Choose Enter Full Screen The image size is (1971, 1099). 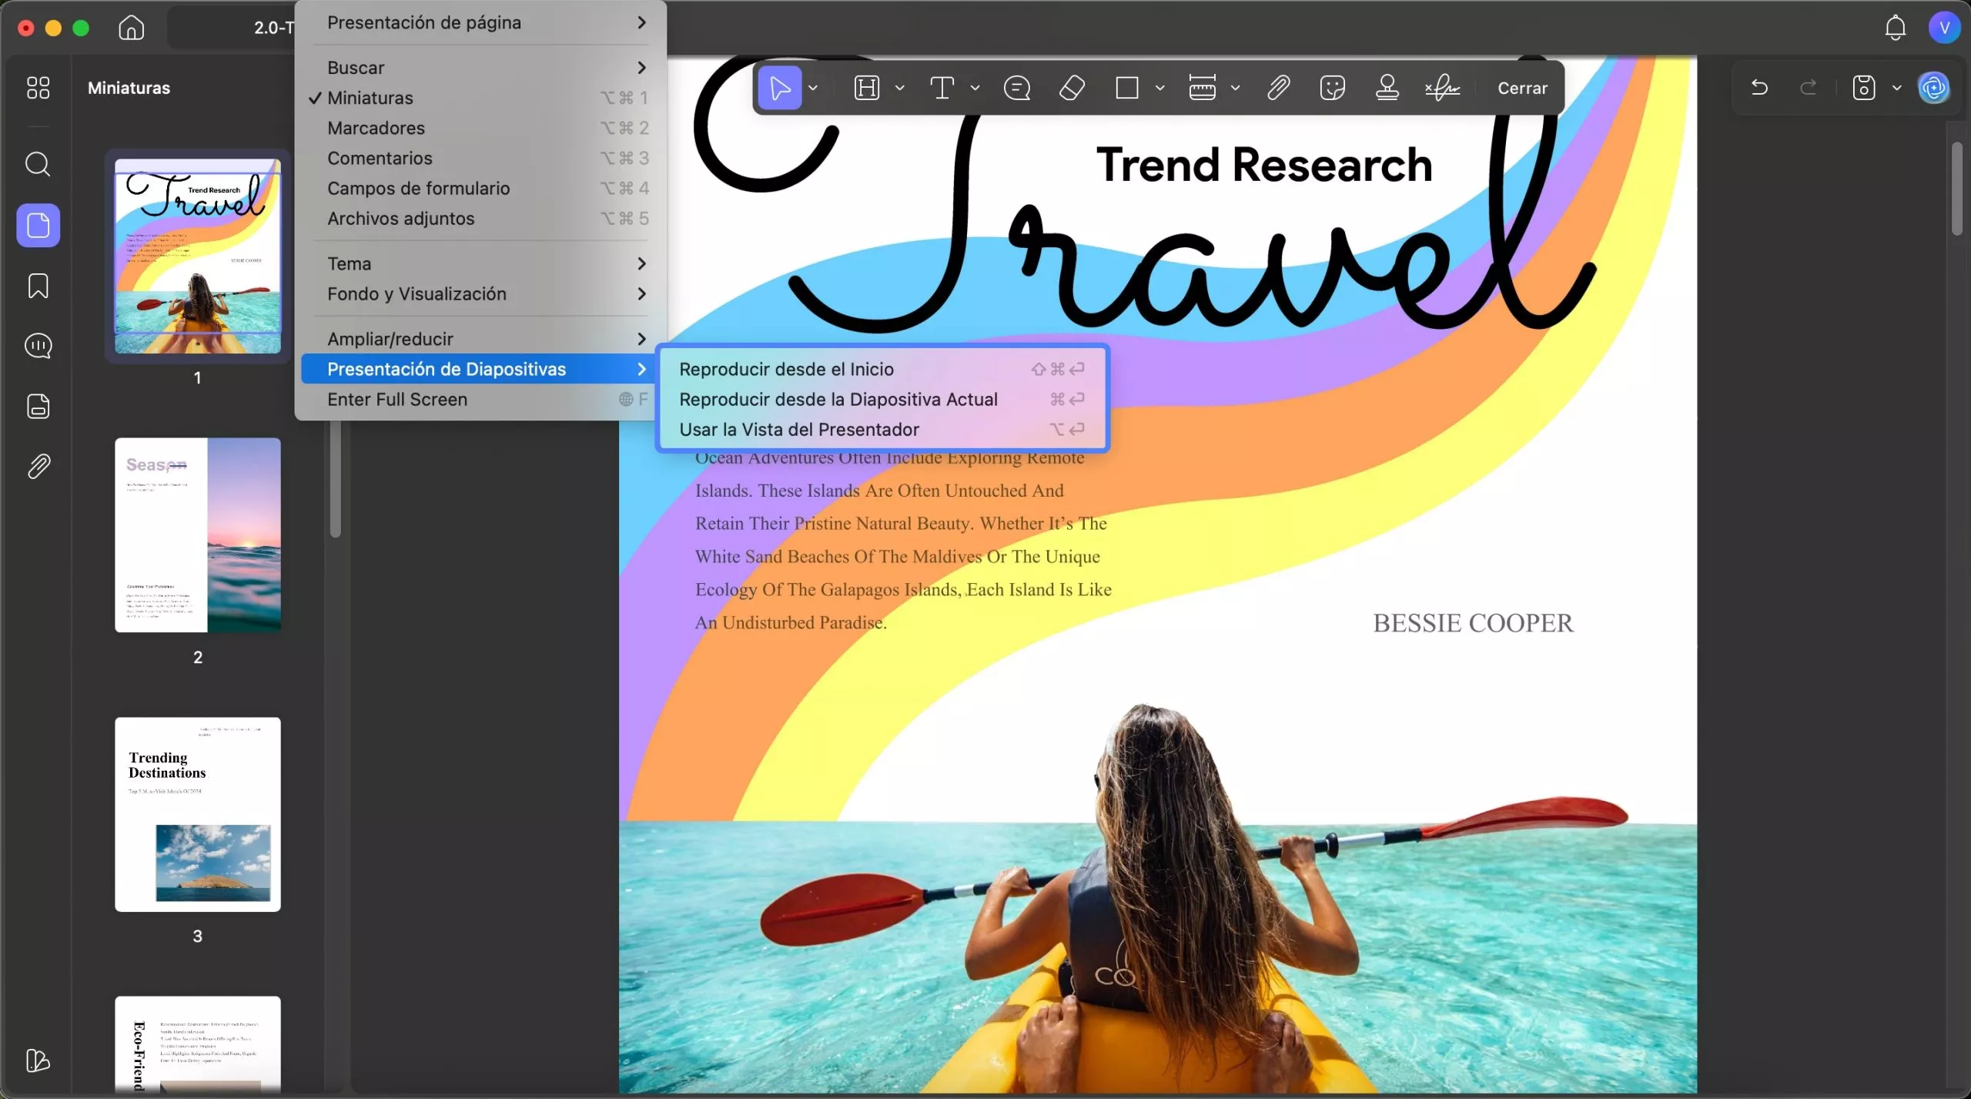tap(479, 399)
